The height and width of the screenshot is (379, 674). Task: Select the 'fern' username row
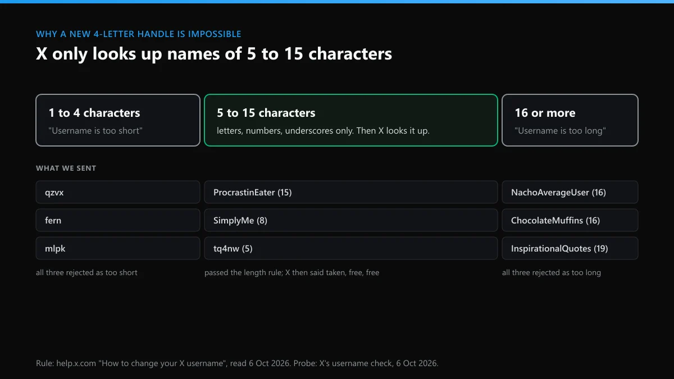pyautogui.click(x=118, y=220)
